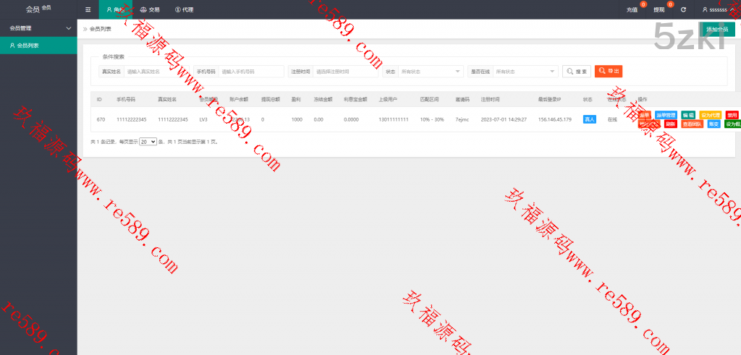Click the 派单管理 button for member 670
This screenshot has width=741, height=355.
[666, 115]
